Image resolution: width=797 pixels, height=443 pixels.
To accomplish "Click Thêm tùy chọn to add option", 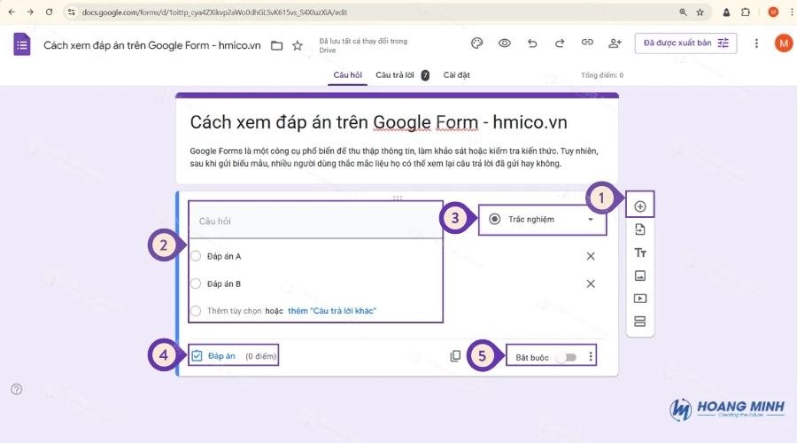I will click(235, 311).
